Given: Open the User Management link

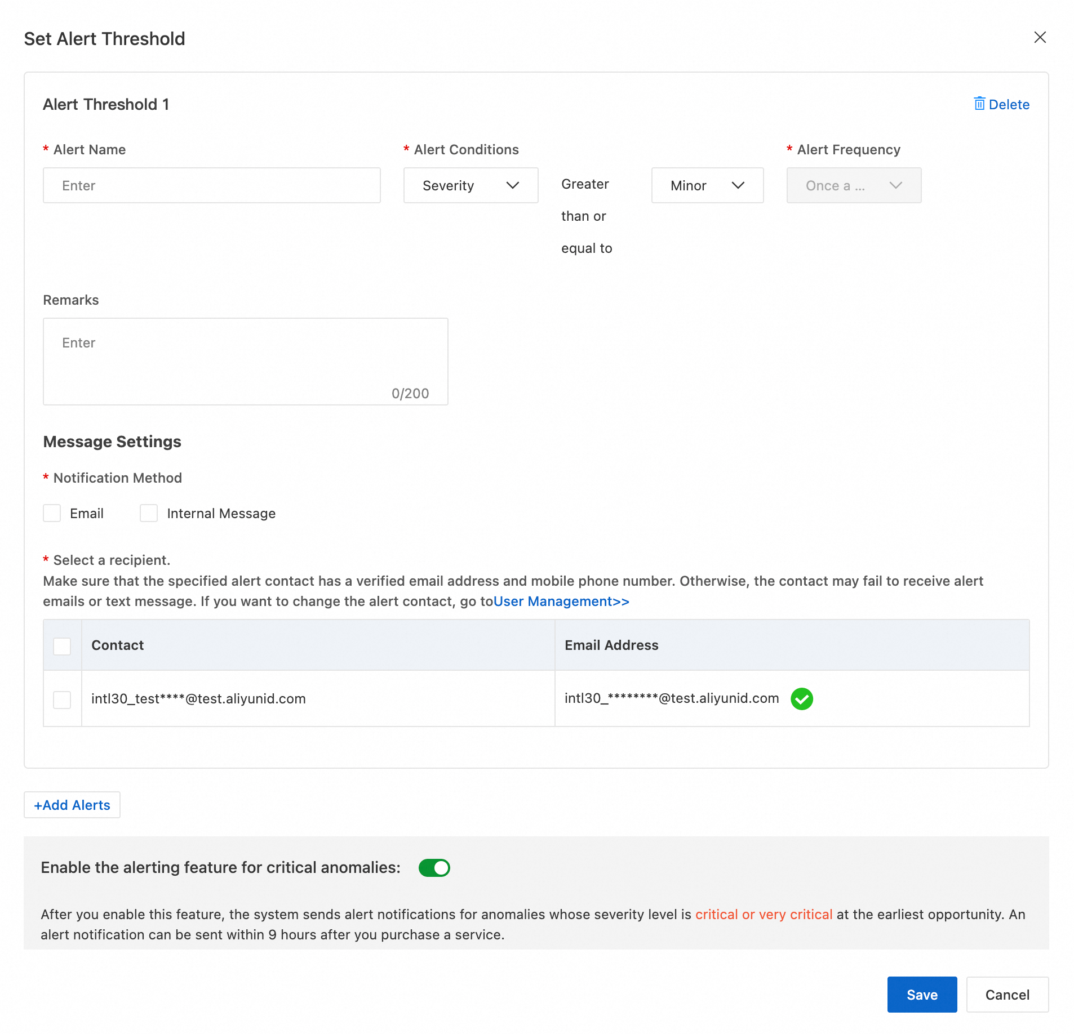Looking at the screenshot, I should (x=561, y=601).
